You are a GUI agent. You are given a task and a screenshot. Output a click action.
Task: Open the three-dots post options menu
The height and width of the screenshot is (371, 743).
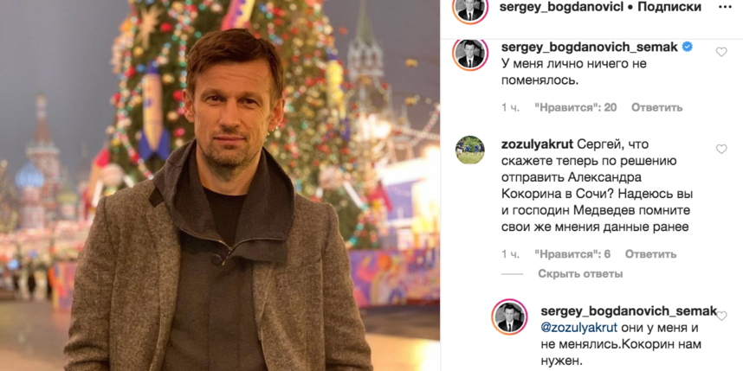[725, 7]
